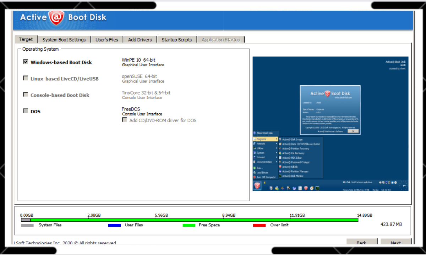The height and width of the screenshot is (255, 426).
Task: Select the Active@ KillDisk shield icon
Action: pos(280,167)
